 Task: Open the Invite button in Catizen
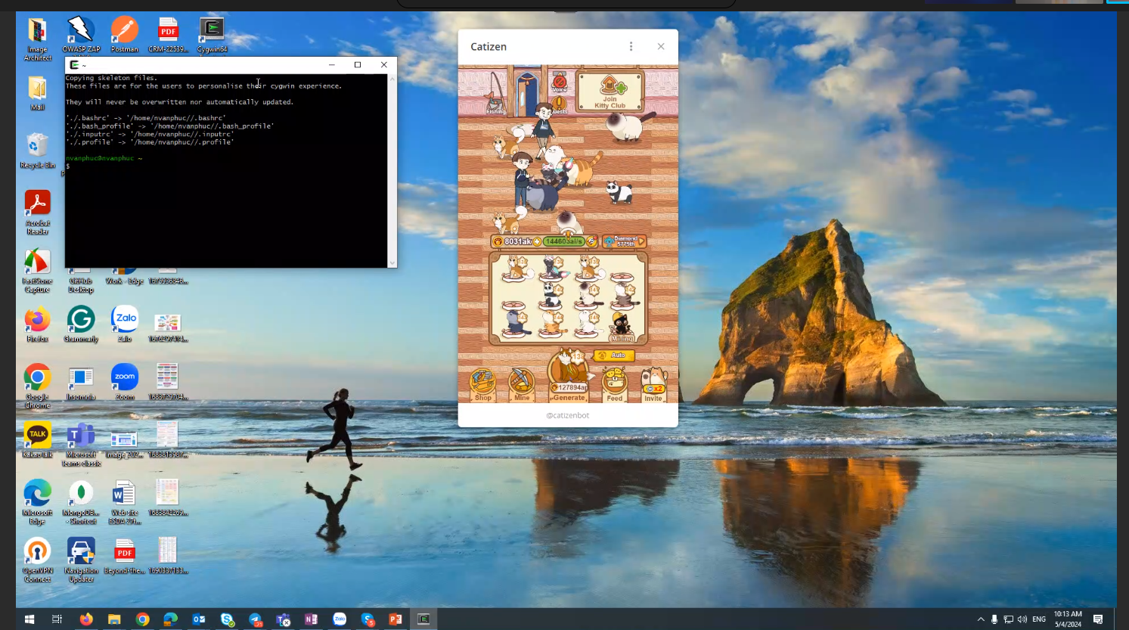653,384
